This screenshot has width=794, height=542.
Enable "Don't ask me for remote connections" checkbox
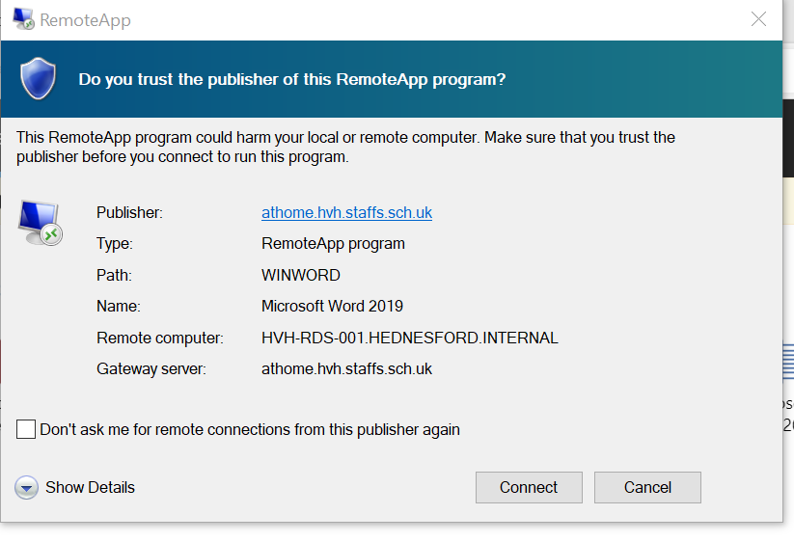click(x=26, y=429)
